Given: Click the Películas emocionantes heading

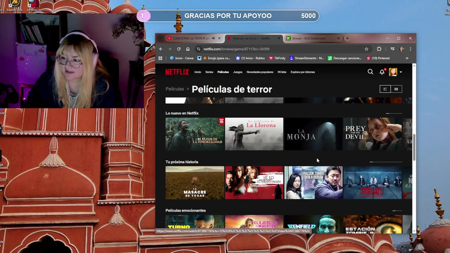Looking at the screenshot, I should (x=186, y=210).
